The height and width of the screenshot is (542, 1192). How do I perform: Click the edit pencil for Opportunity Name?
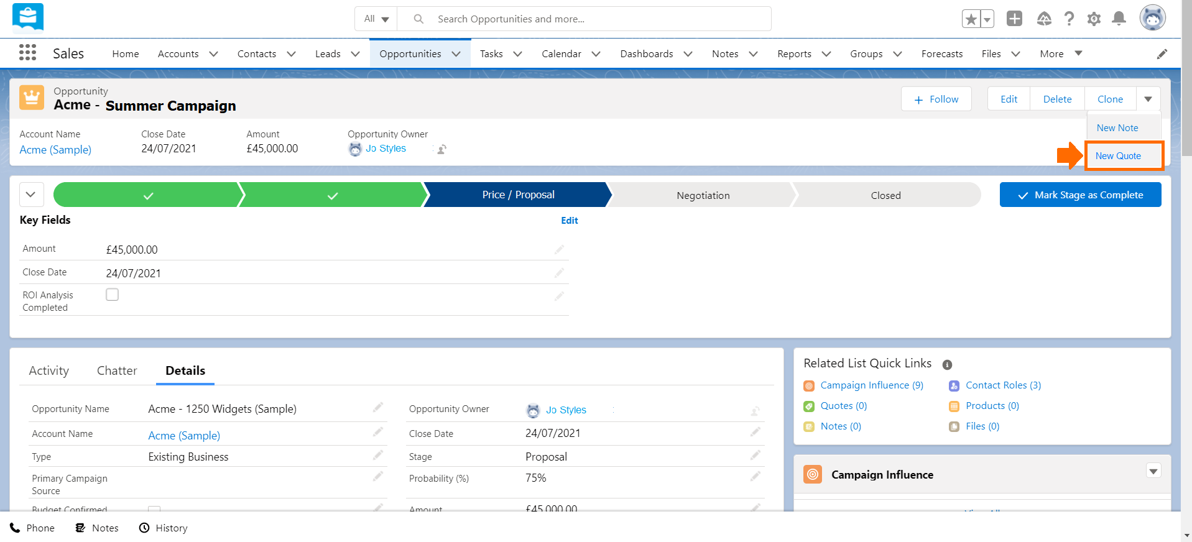click(x=377, y=408)
